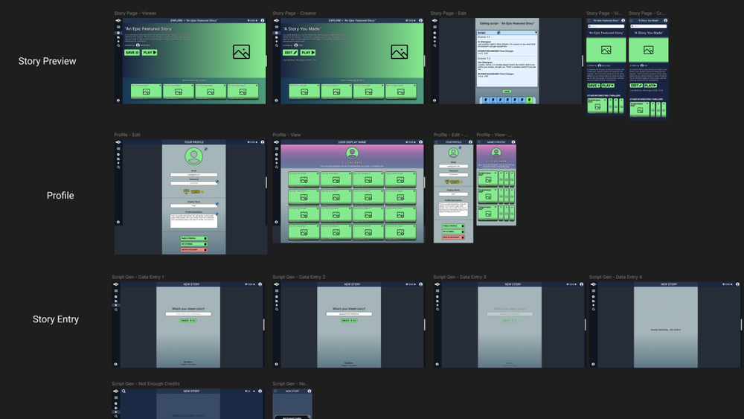Click the Display Name field in Profile - Edit
744x419 pixels.
[193, 206]
